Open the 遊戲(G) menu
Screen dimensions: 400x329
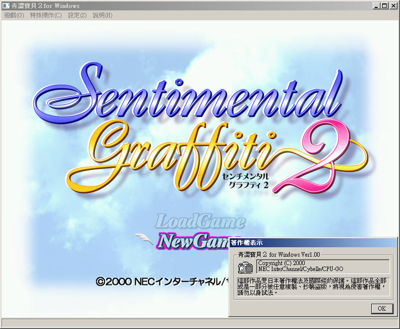click(14, 15)
